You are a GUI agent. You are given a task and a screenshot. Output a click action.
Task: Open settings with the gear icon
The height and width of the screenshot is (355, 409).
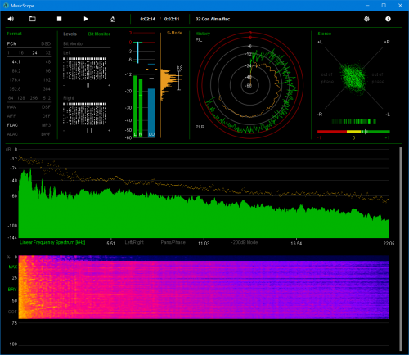366,19
